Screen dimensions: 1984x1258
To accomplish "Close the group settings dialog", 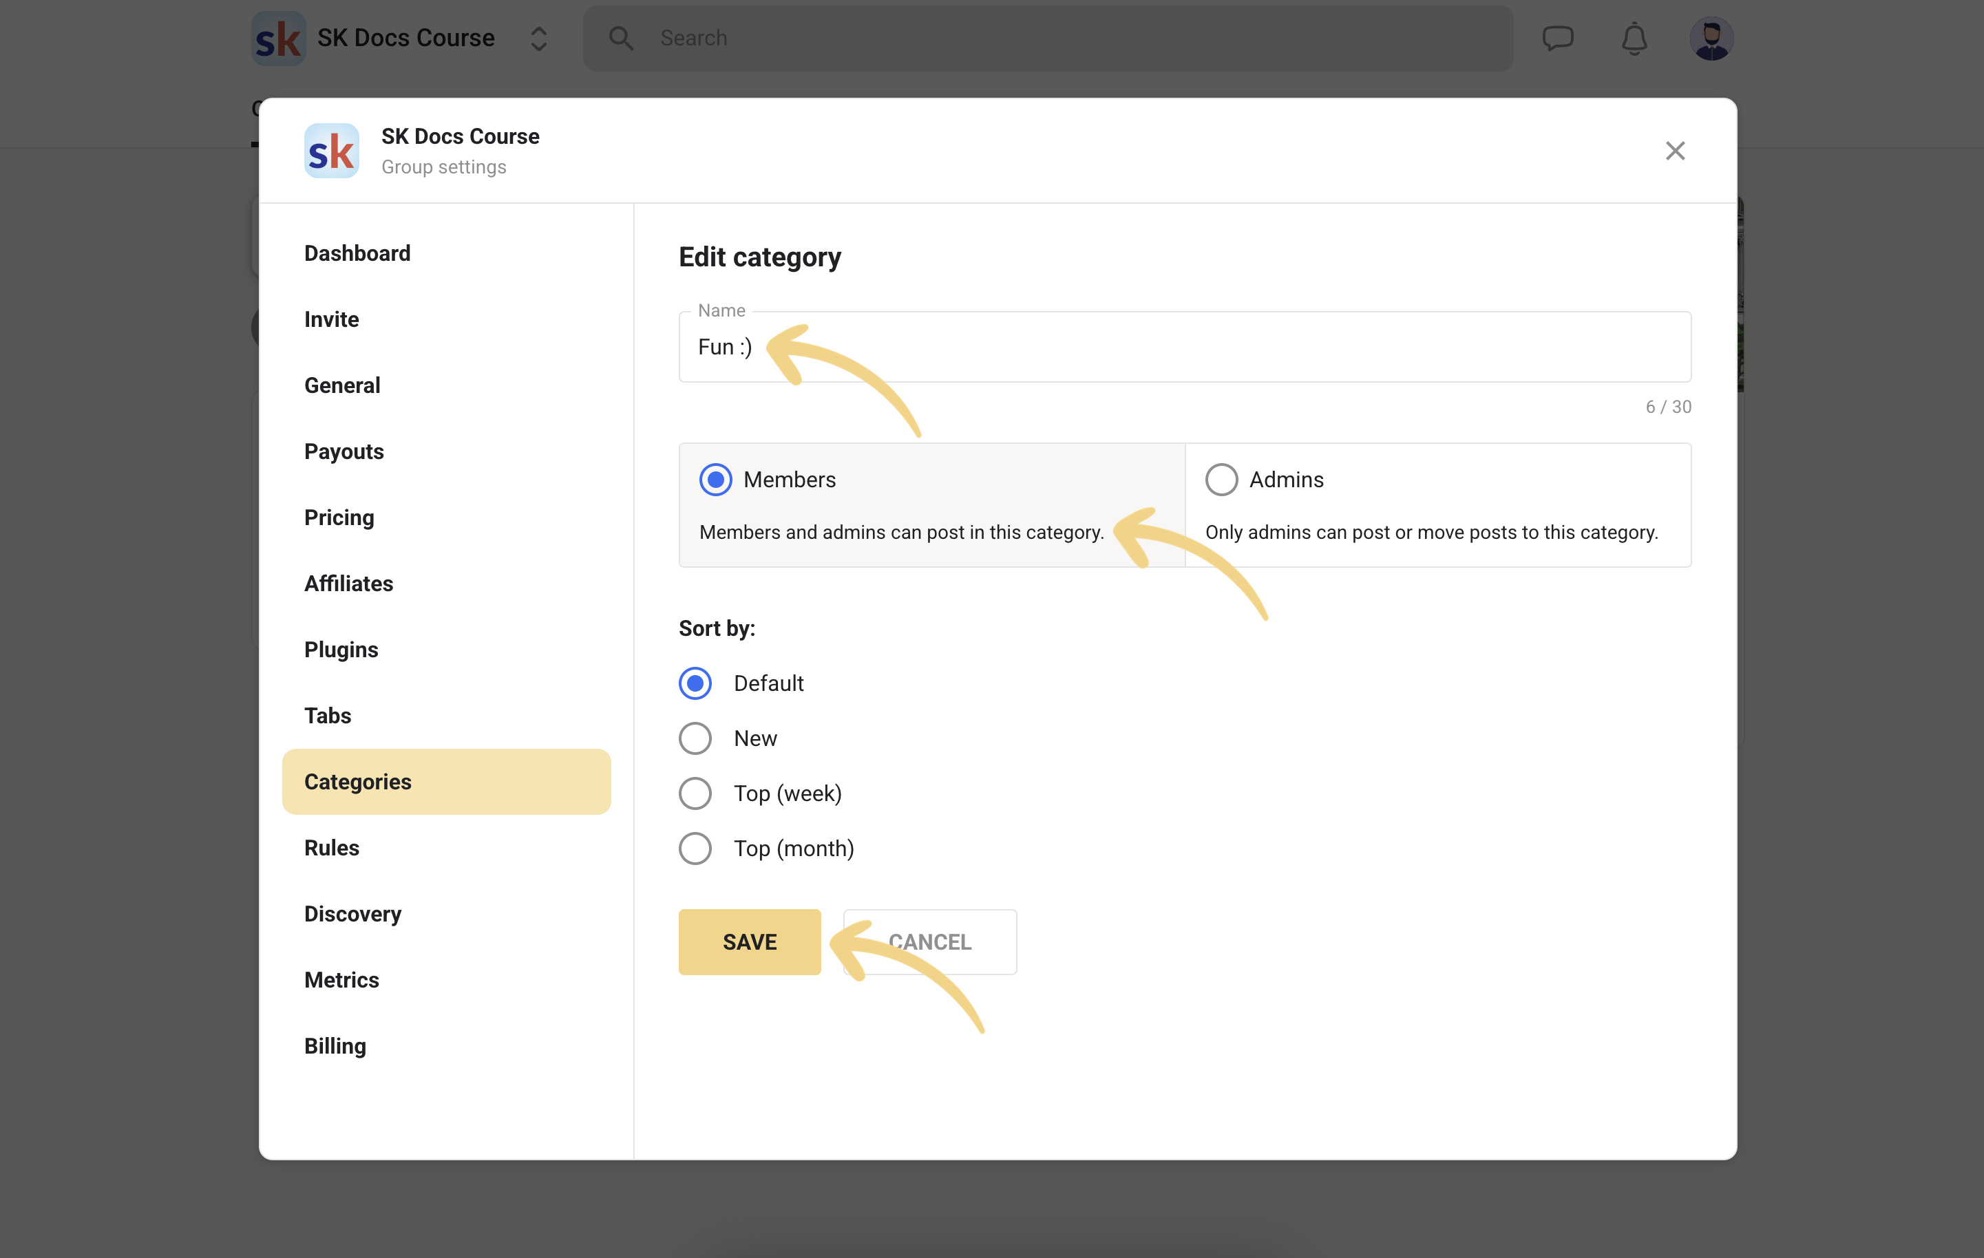I will [x=1675, y=151].
